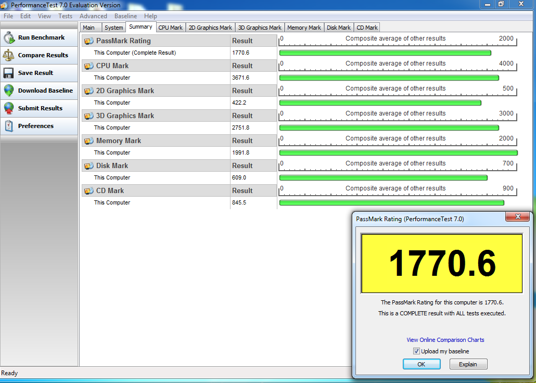Open the Advanced menu
Screen dimensions: 536x383
[x=93, y=16]
